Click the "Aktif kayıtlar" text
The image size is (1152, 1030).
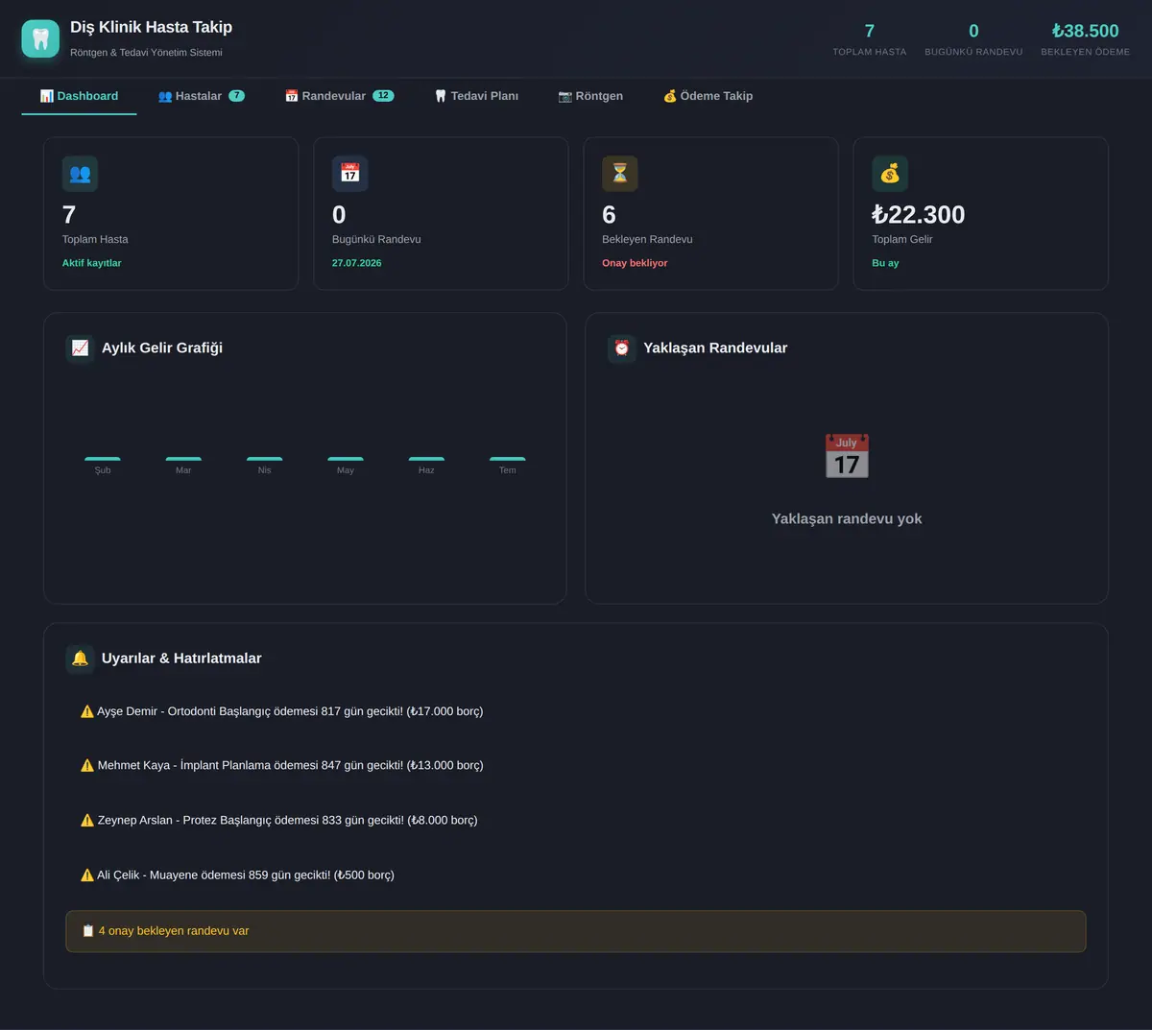(92, 263)
